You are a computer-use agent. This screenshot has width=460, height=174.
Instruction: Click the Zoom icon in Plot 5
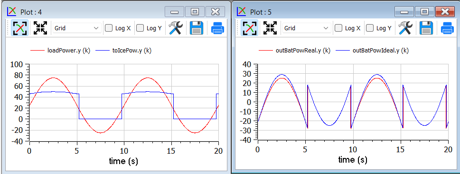click(249, 28)
